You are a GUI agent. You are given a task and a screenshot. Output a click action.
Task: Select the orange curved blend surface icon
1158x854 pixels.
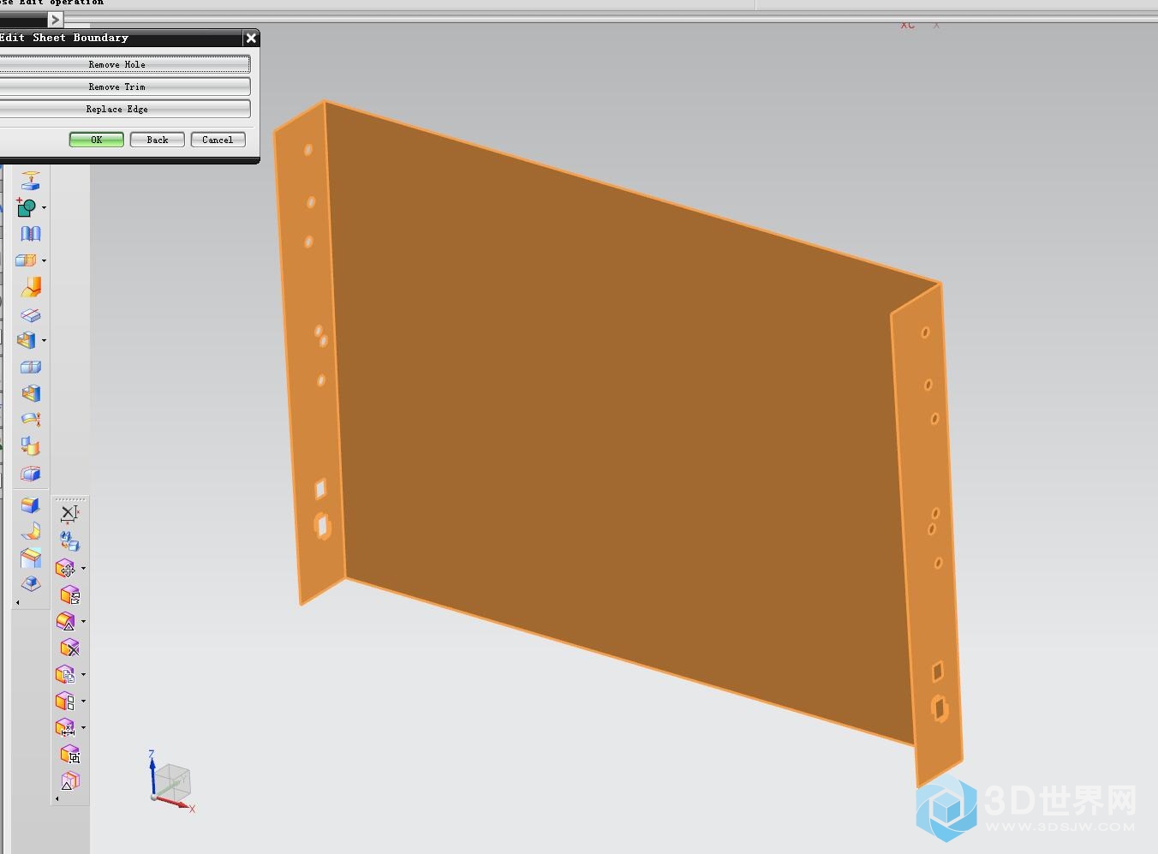(x=31, y=287)
